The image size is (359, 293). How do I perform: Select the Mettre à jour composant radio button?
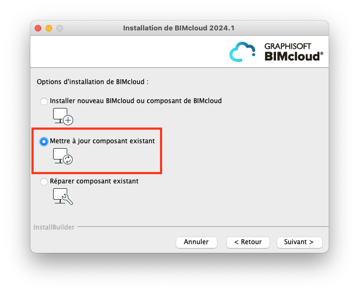pyautogui.click(x=44, y=142)
